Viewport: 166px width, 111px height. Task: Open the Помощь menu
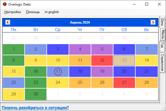pos(33,12)
